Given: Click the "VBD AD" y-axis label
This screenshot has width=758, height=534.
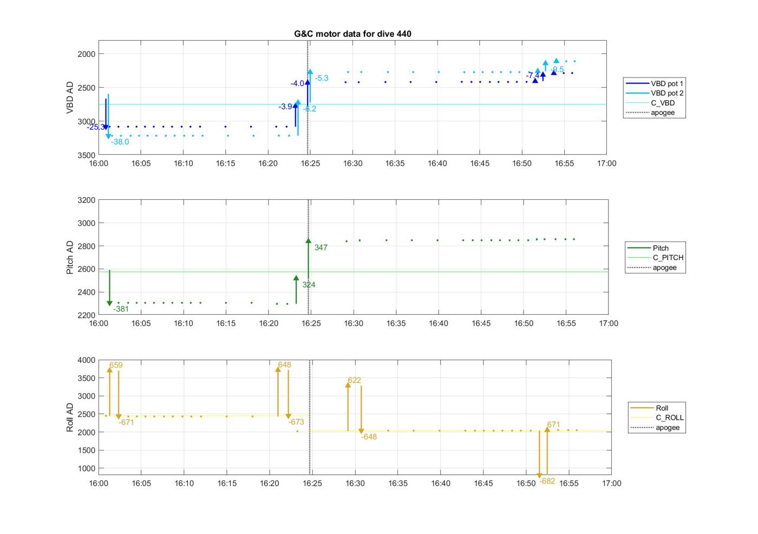Looking at the screenshot, I should click(70, 97).
